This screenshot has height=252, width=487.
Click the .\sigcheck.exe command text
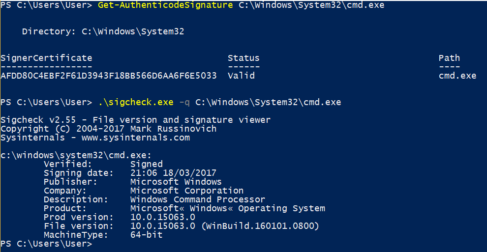click(x=136, y=102)
